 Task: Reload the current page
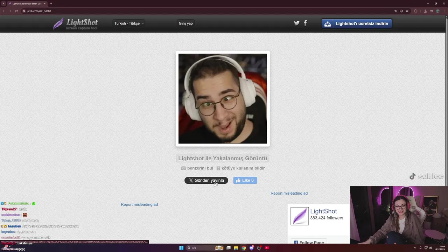point(16,11)
